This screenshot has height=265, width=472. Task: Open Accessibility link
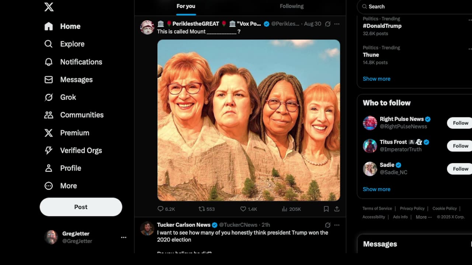[374, 217]
